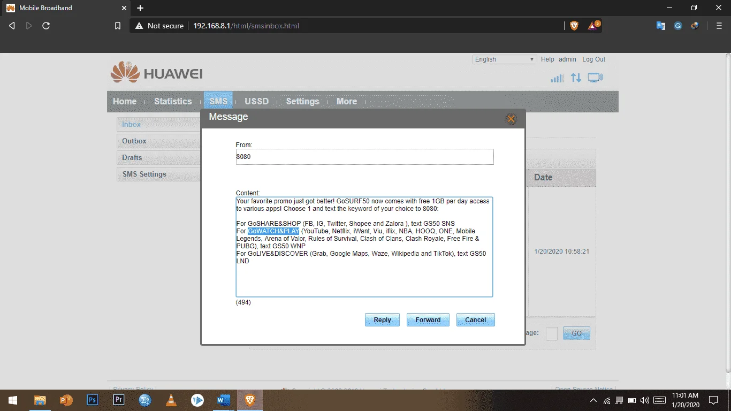
Task: Open the Settings tab
Action: (302, 101)
